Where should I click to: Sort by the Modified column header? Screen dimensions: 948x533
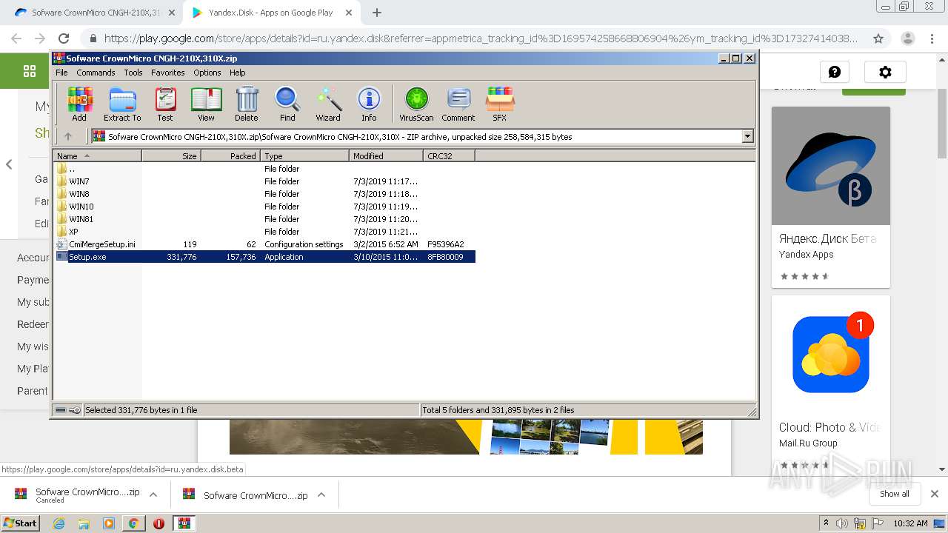pyautogui.click(x=386, y=155)
